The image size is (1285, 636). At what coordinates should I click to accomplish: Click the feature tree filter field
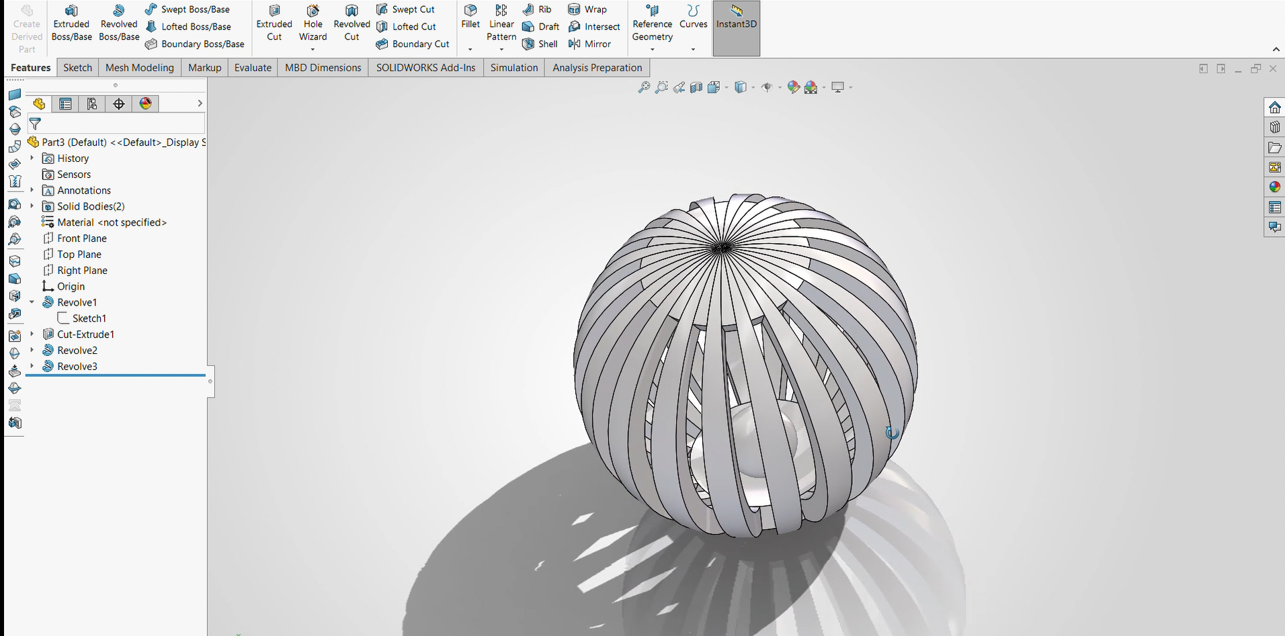[116, 124]
